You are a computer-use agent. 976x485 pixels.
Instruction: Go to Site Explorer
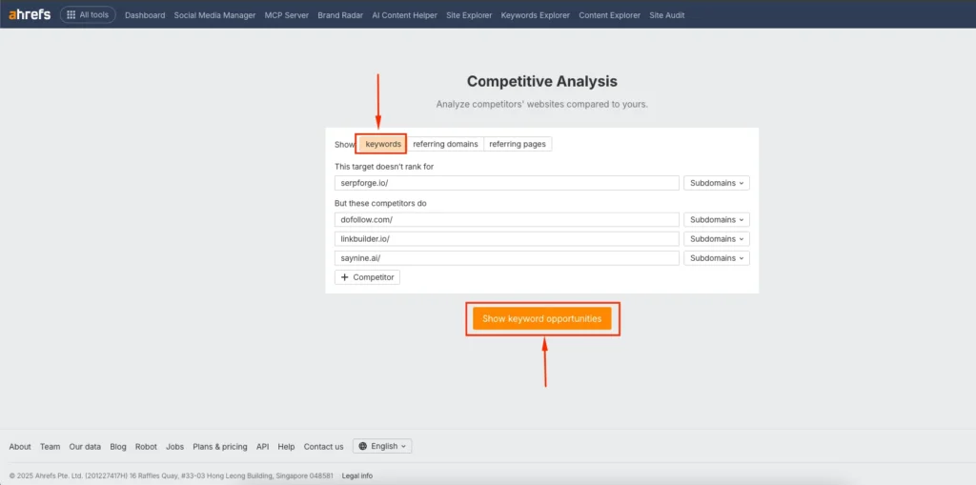[x=469, y=15]
